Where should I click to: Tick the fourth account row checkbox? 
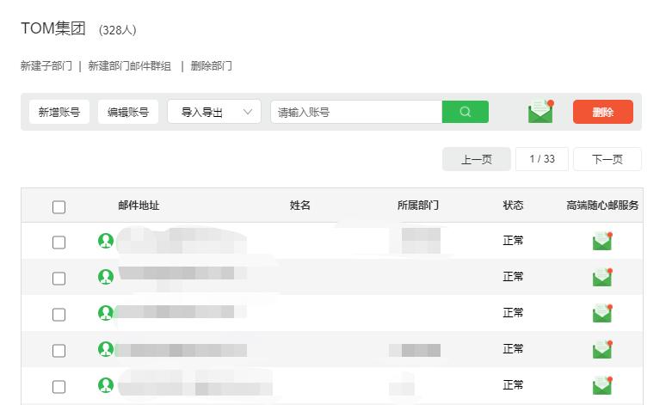tap(59, 351)
